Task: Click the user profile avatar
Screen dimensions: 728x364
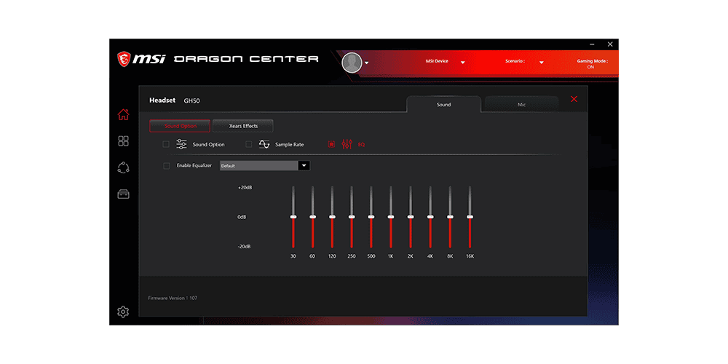Action: tap(352, 62)
